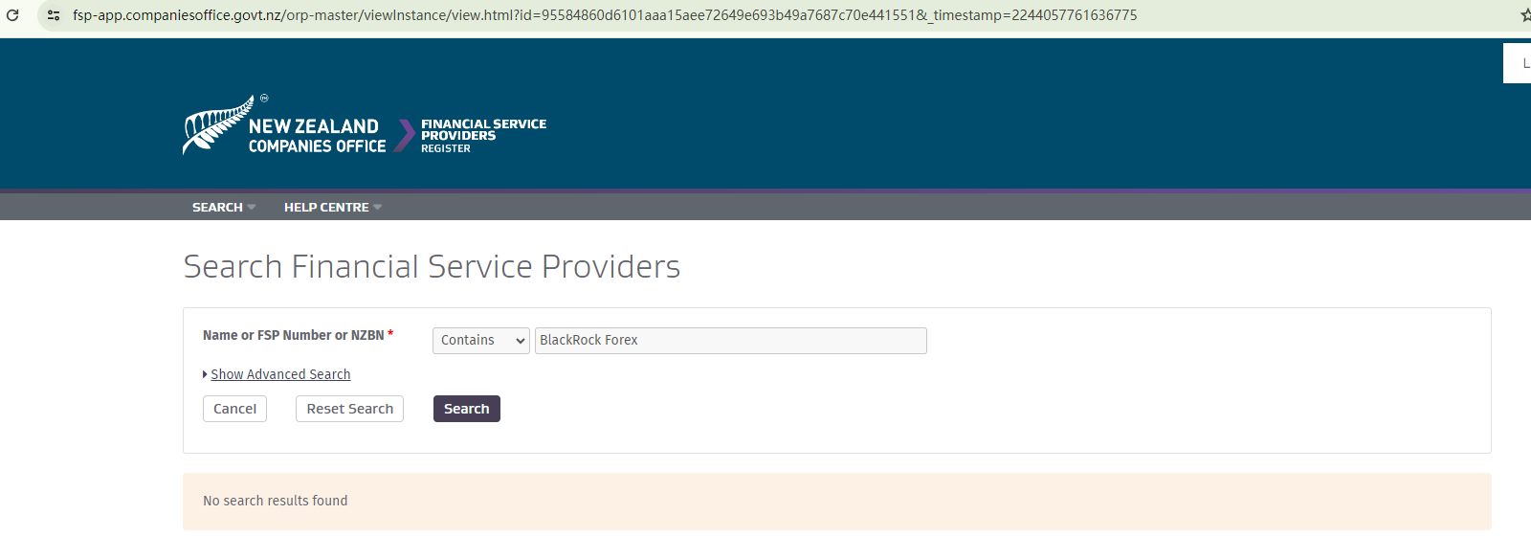View site information icon in address bar
Image resolution: width=1531 pixels, height=537 pixels.
pos(54,15)
